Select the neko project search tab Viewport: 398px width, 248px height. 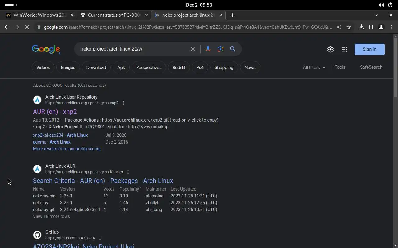[x=188, y=15]
